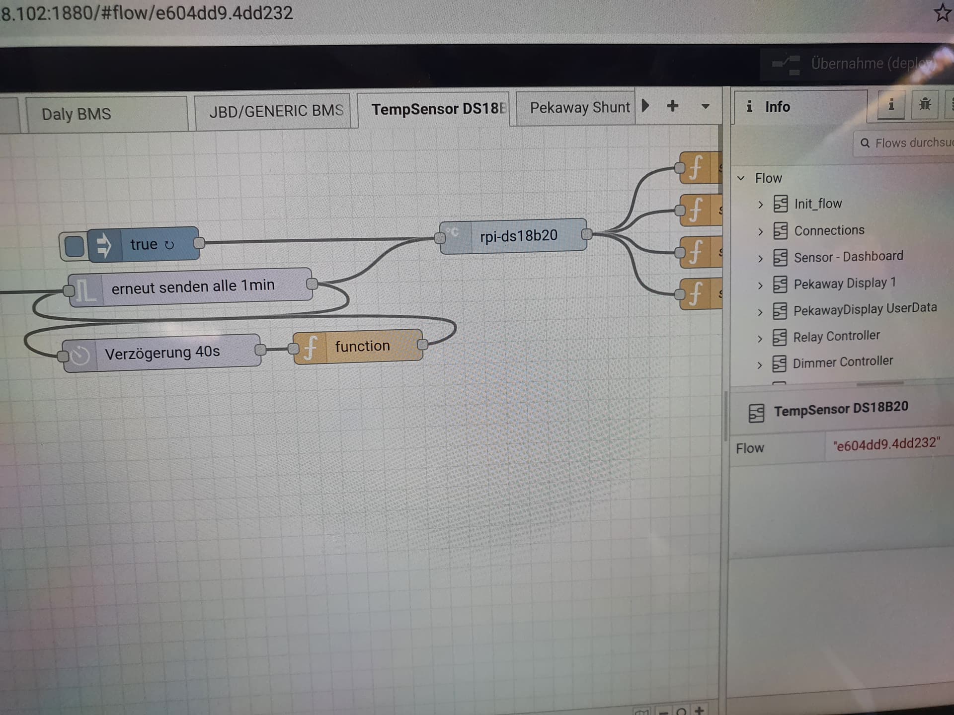
Task: Click the topmost orange function node at right
Action: point(701,167)
